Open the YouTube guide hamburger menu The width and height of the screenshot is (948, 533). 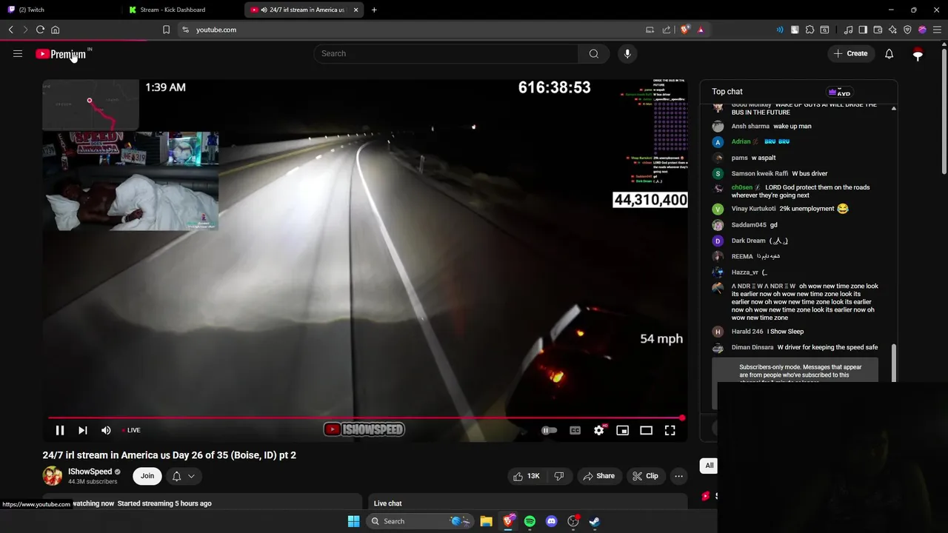click(18, 53)
